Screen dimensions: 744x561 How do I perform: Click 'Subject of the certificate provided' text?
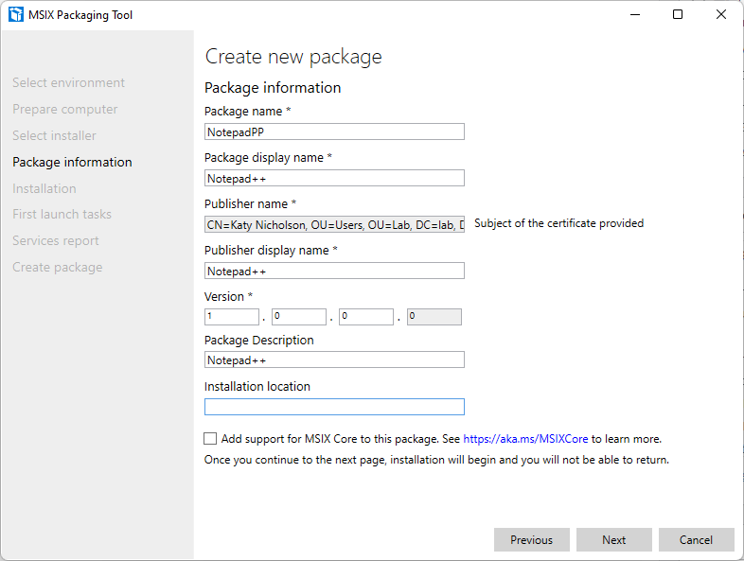tap(559, 223)
